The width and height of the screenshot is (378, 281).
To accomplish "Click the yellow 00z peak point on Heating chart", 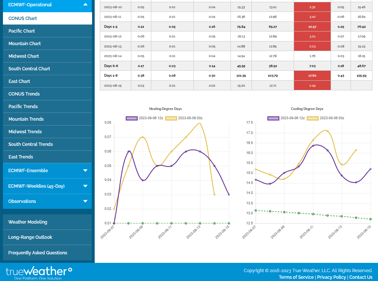I will coord(200,123).
